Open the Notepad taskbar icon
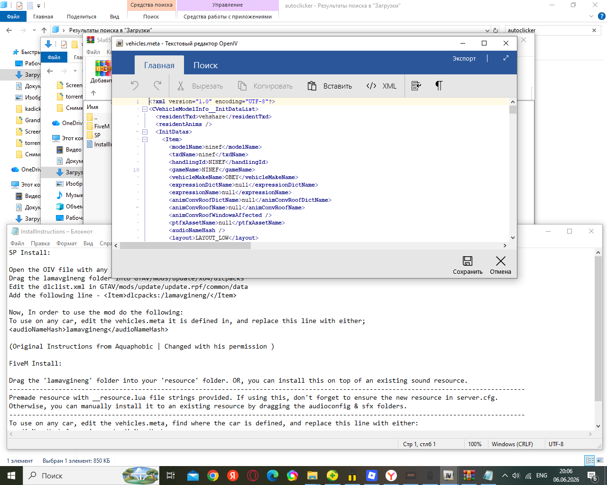This screenshot has height=485, width=607. tap(488, 476)
